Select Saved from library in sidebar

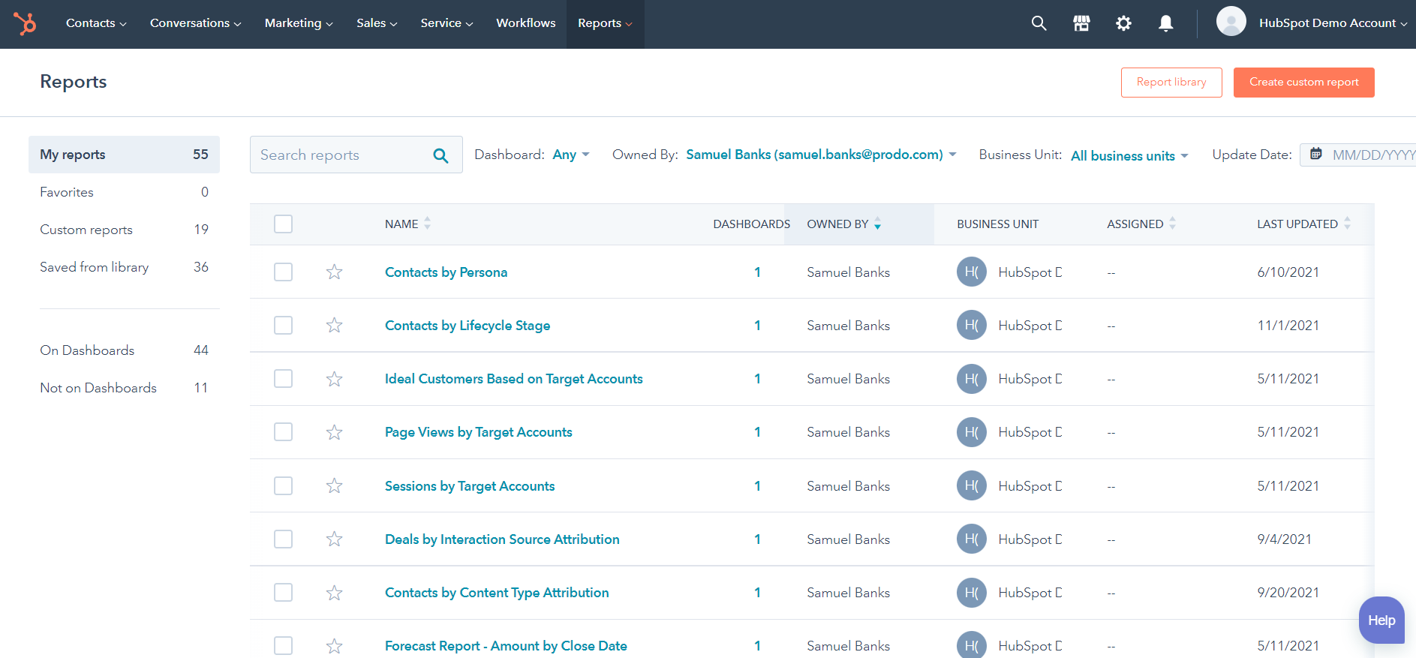click(x=124, y=267)
